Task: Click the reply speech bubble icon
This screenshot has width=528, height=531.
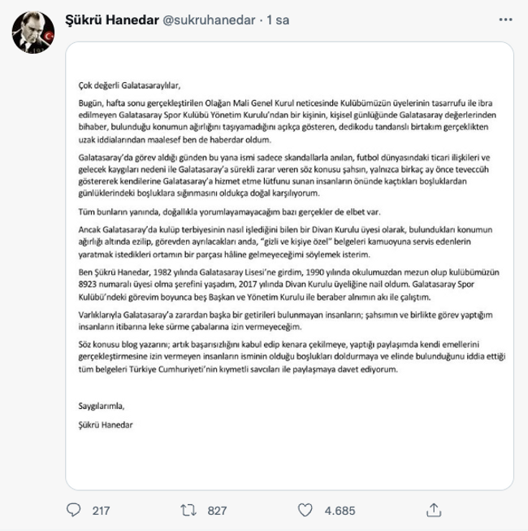Action: click(73, 510)
